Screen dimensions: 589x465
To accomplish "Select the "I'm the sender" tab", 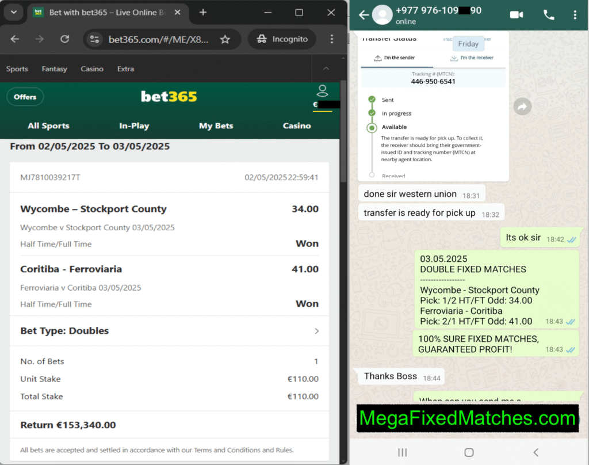I will tap(395, 58).
